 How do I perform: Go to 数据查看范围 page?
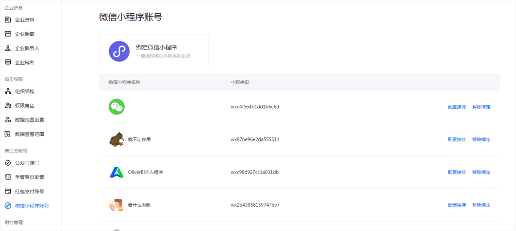(29, 134)
